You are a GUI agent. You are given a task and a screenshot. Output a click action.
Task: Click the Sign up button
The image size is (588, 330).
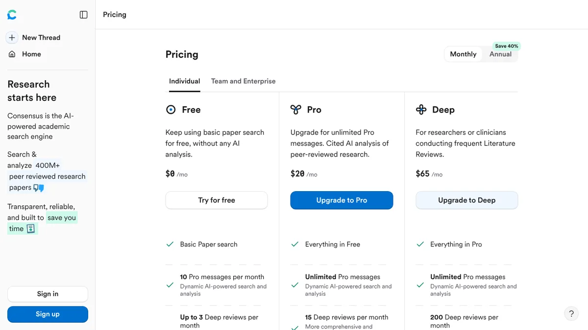[48, 314]
